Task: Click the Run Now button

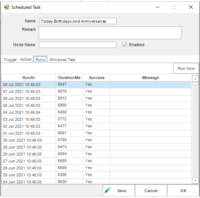Action: tap(186, 68)
